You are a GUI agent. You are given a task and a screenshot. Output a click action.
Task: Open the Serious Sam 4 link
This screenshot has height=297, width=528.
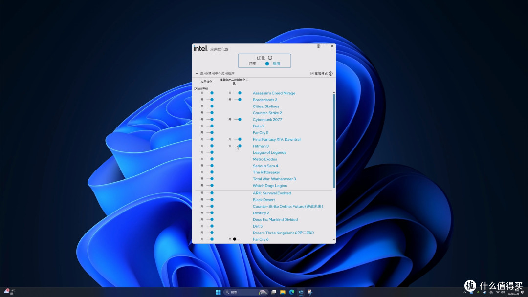[265, 166]
